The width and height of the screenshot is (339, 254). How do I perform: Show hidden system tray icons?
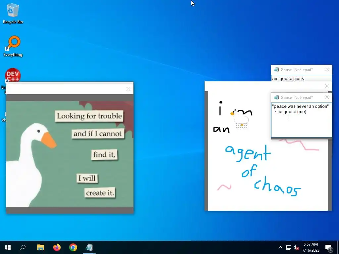[280, 247]
